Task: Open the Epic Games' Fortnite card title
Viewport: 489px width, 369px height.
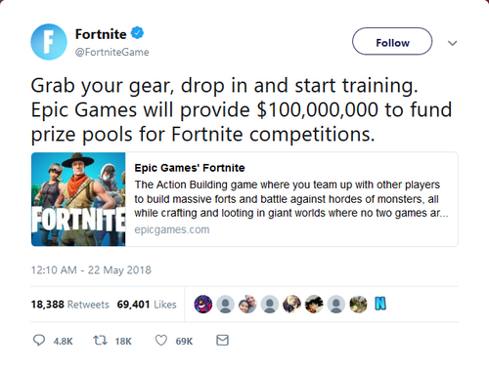Action: 190,168
